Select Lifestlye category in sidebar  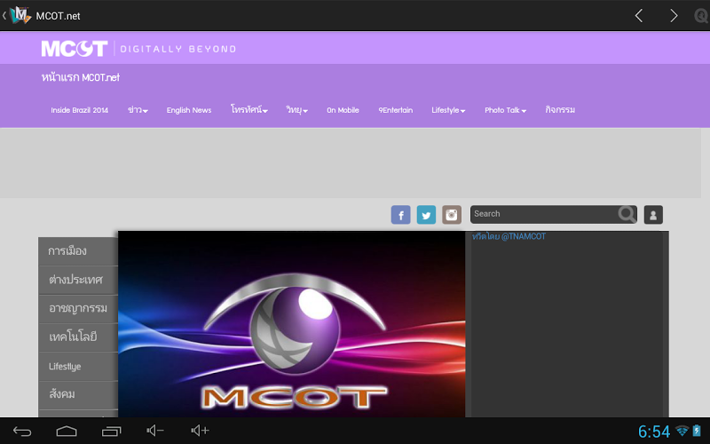point(78,366)
